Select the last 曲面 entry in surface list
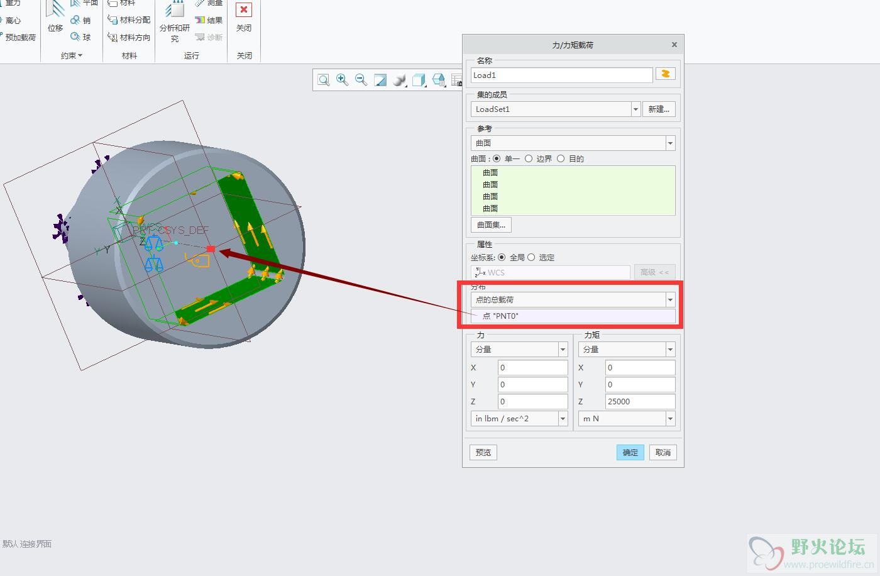Viewport: 880px width, 576px height. [x=490, y=208]
